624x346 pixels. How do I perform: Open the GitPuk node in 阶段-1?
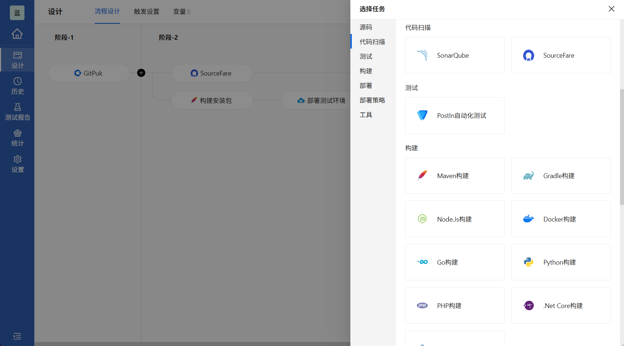[x=89, y=73]
